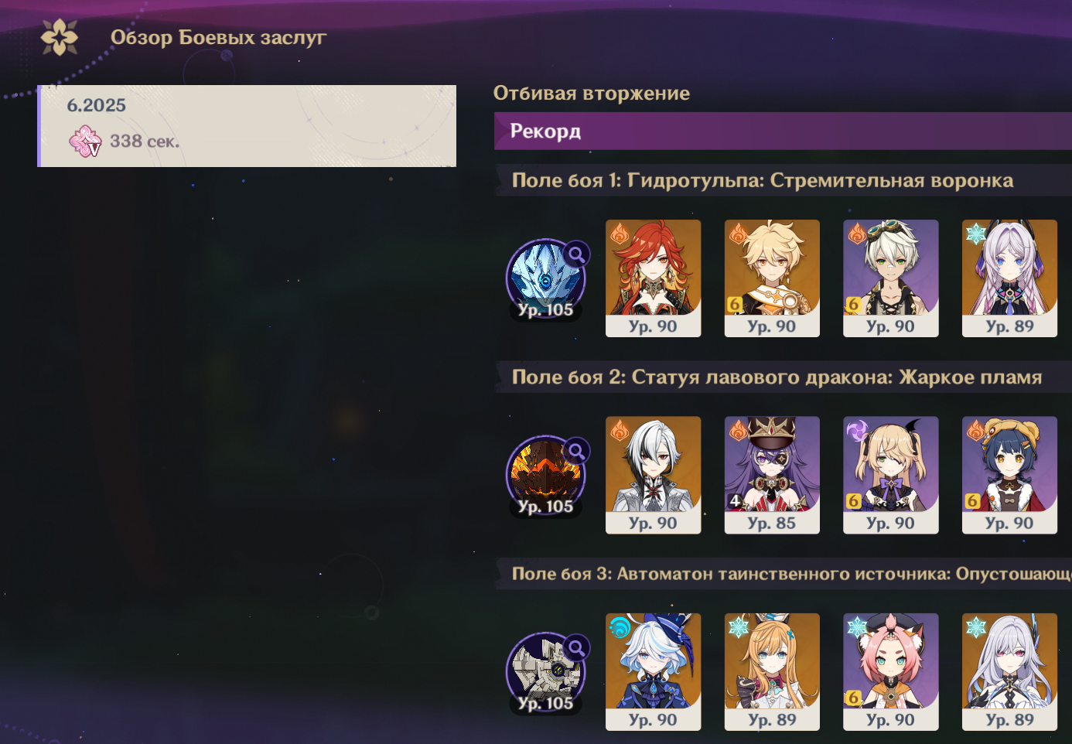Choose the goggles-wearing Pyro character card
This screenshot has height=744, width=1072.
point(890,278)
